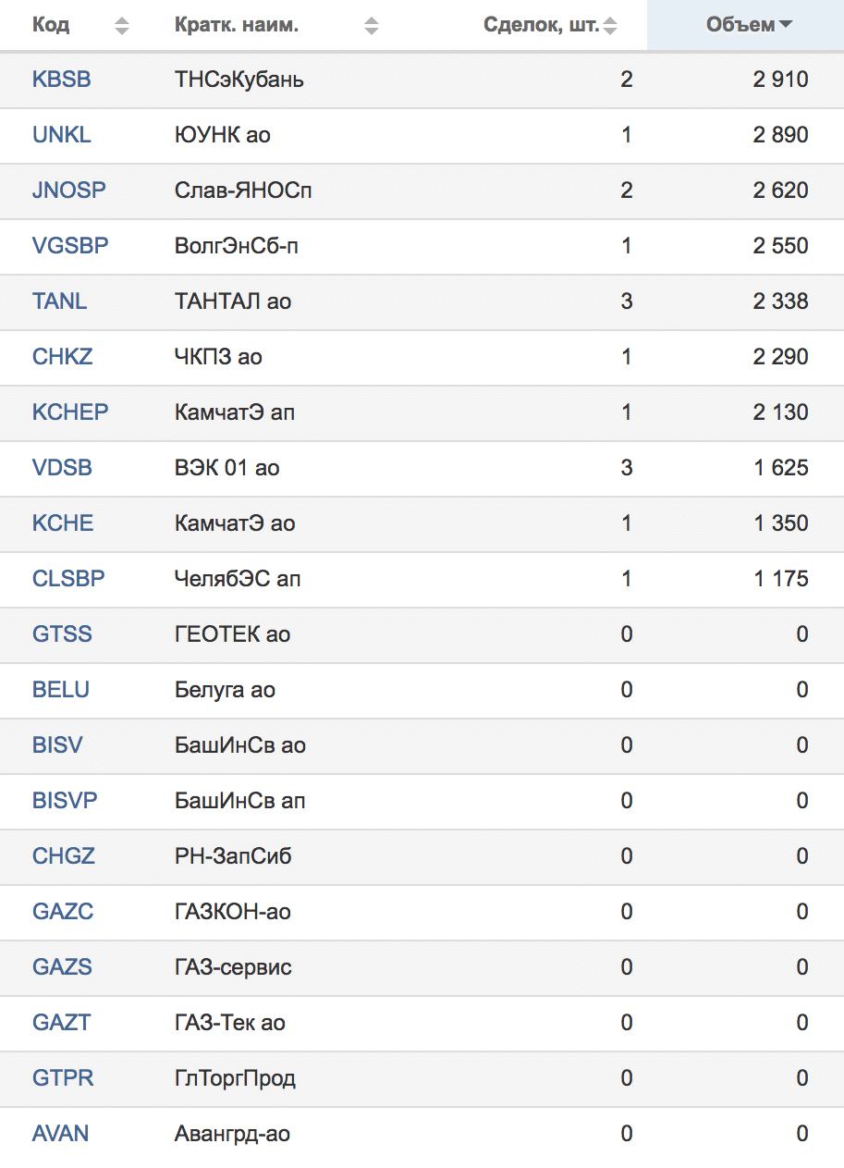Open the VGSBP ticker link
844x1168 pixels.
click(x=70, y=246)
